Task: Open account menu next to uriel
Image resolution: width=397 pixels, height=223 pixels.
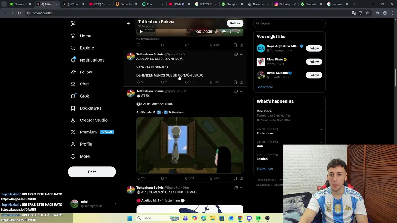Action: coord(117,204)
